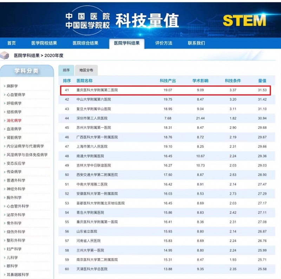Click 天津医科大学总医院 in the table

coord(92,269)
